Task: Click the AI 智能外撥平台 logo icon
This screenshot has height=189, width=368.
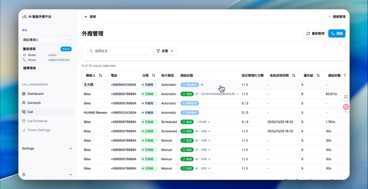Action: (24, 17)
